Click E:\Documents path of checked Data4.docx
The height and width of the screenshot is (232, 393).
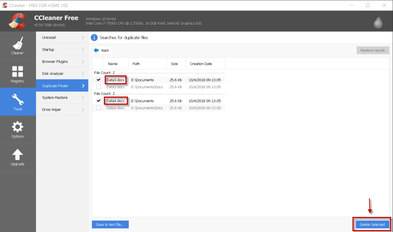142,101
